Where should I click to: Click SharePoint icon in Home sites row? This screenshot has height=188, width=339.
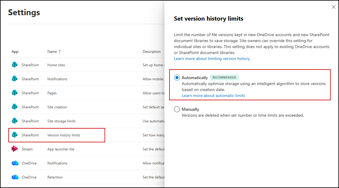(15, 65)
